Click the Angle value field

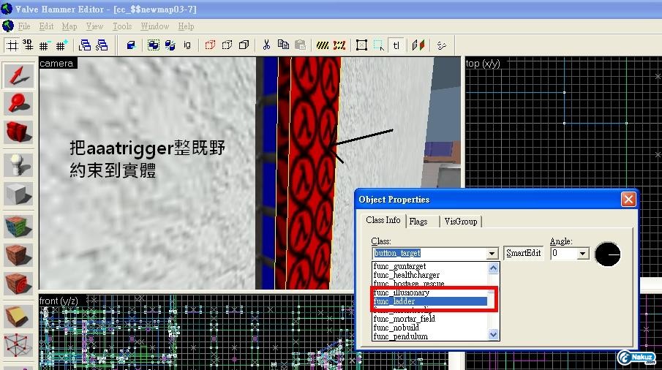click(564, 253)
